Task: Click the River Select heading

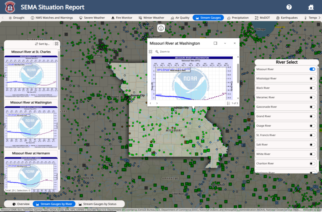Action: [x=286, y=62]
